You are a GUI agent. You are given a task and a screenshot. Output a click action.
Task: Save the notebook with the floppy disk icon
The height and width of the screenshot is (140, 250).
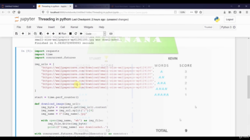tap(16, 34)
